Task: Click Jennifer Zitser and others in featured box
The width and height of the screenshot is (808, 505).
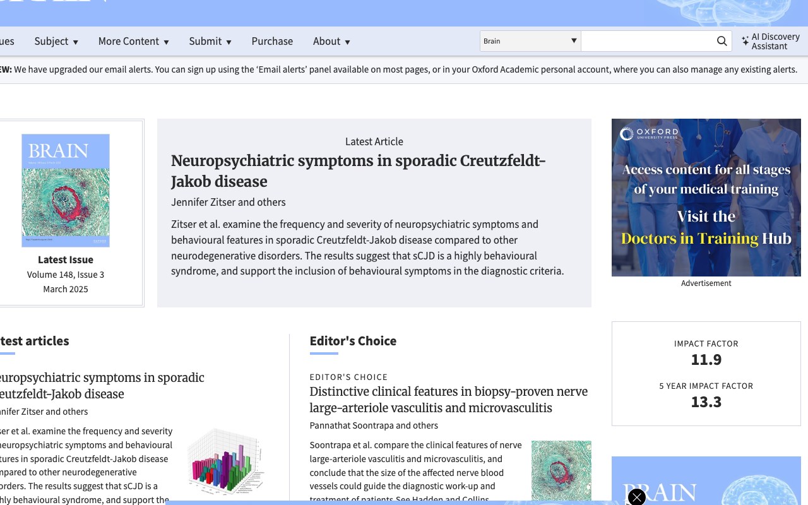Action: click(x=229, y=202)
